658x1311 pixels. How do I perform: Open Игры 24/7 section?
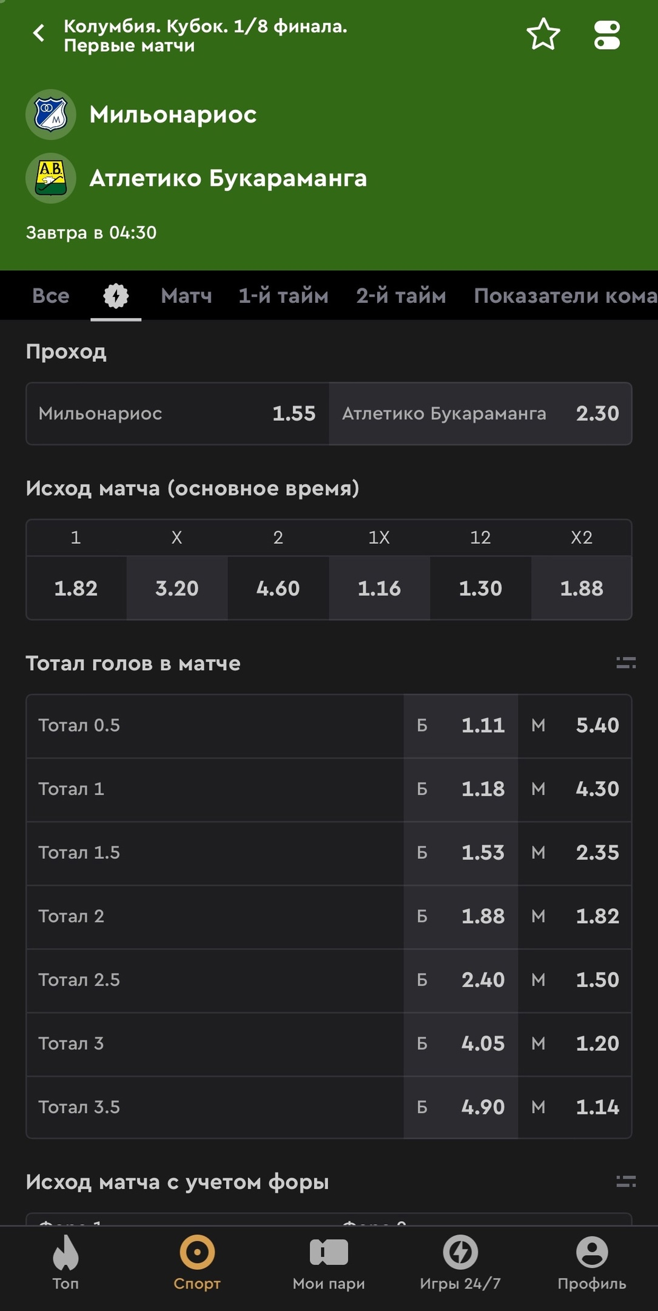pyautogui.click(x=460, y=1262)
